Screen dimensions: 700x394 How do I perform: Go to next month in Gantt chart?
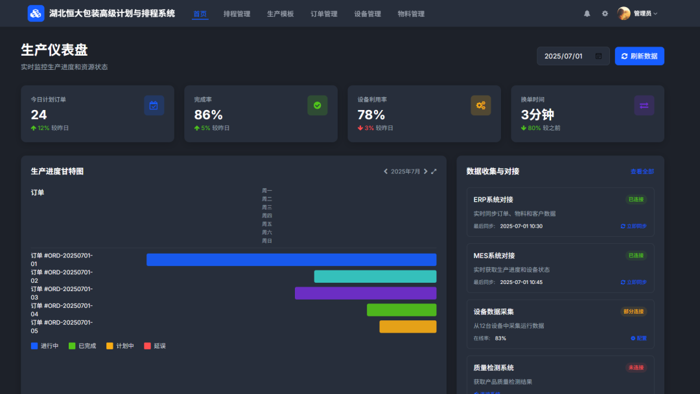click(426, 171)
